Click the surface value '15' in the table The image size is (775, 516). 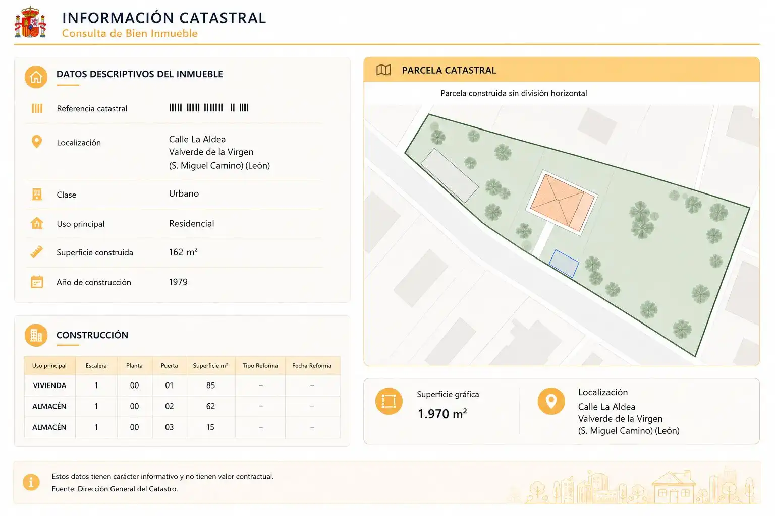[x=210, y=427]
